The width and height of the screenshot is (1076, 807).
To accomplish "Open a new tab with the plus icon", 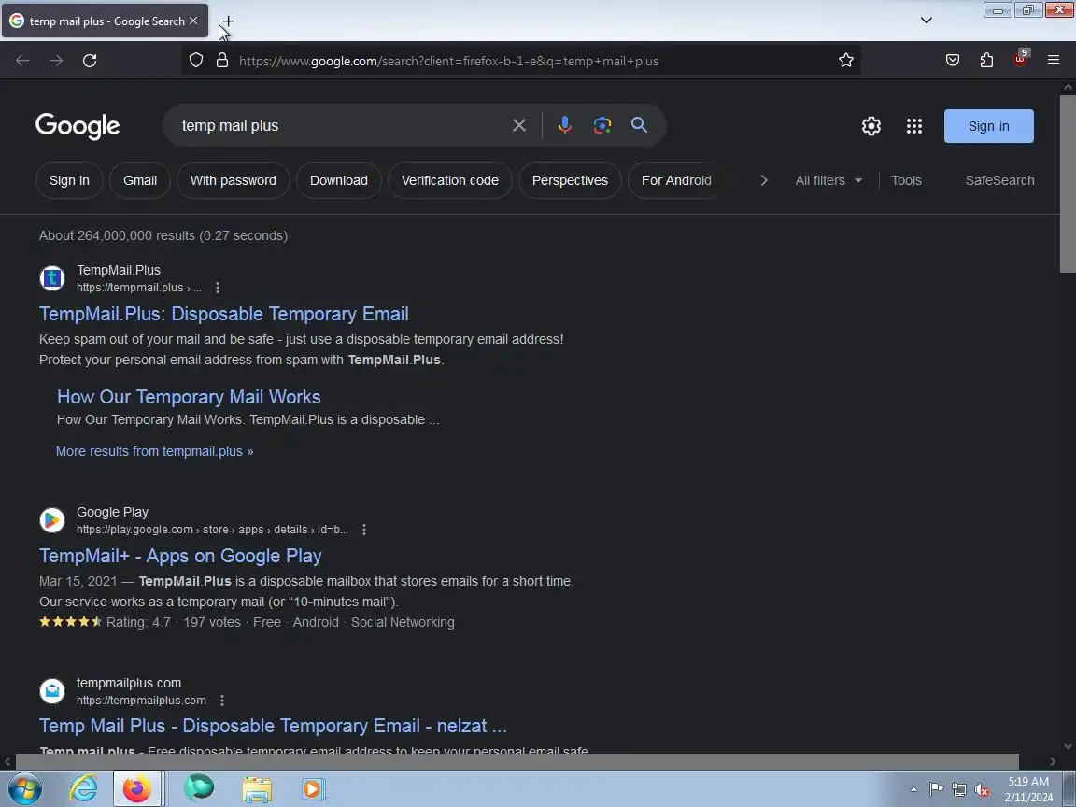I will tap(228, 21).
